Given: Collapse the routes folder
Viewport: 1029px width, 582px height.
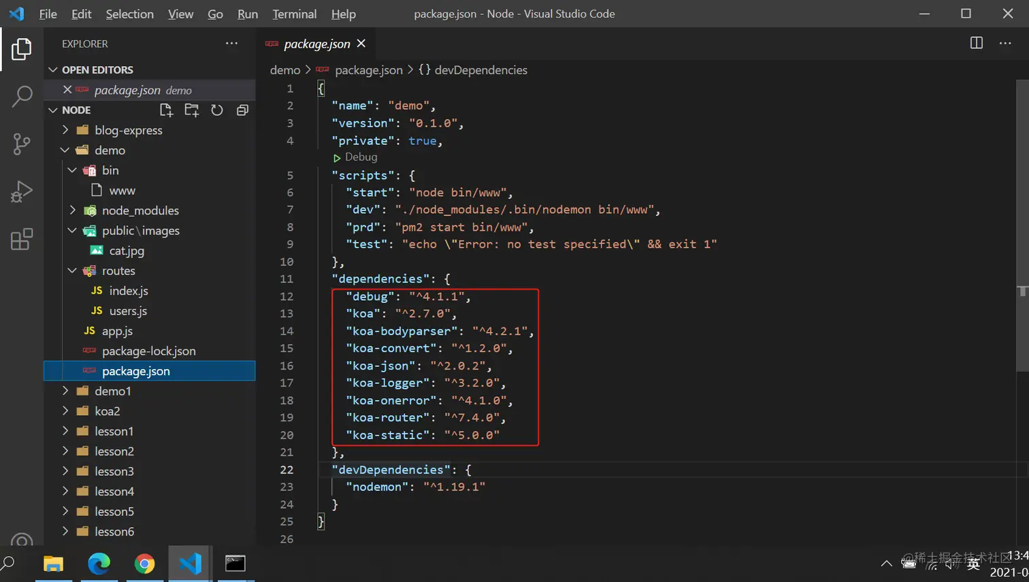Looking at the screenshot, I should (x=73, y=271).
